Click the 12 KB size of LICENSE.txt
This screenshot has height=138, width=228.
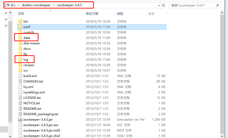point(161,98)
